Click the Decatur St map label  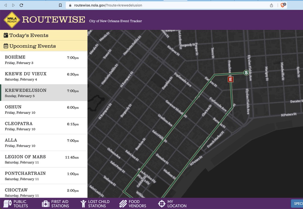coord(296,101)
